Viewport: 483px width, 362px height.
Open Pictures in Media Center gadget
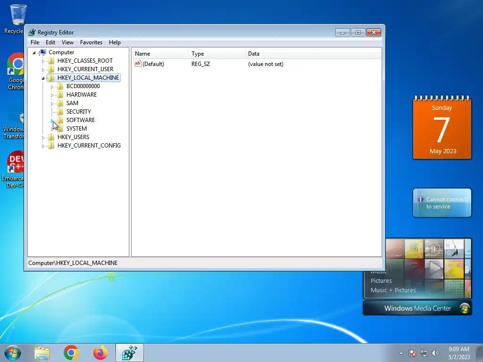(x=381, y=281)
